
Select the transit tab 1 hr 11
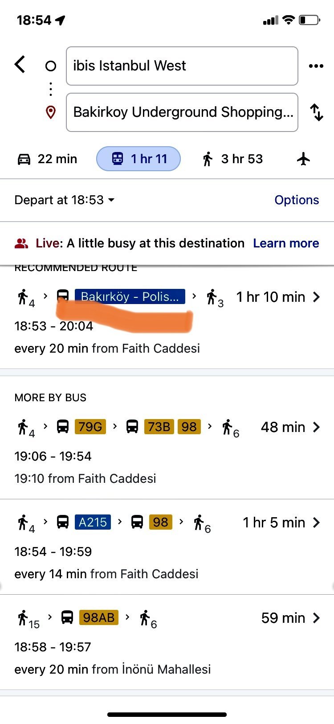click(138, 159)
